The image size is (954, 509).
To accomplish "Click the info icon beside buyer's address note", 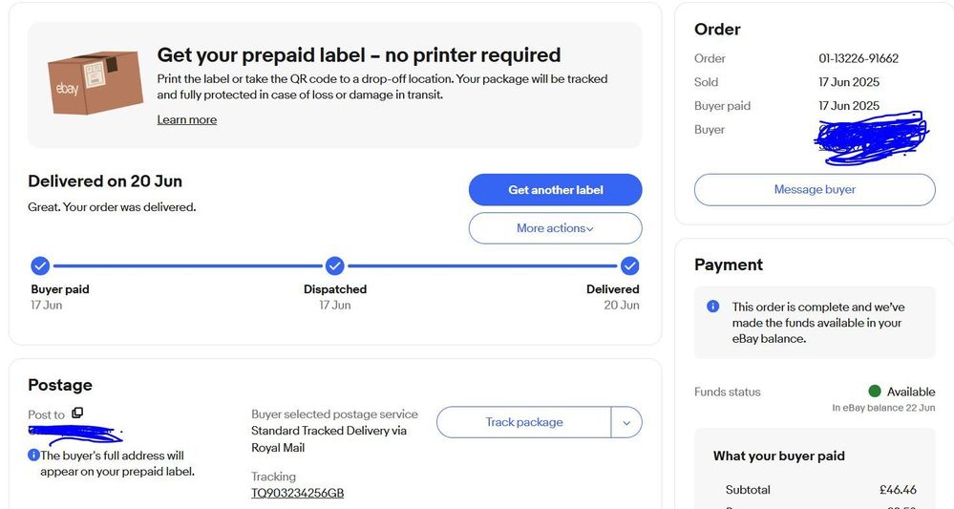I will point(34,455).
